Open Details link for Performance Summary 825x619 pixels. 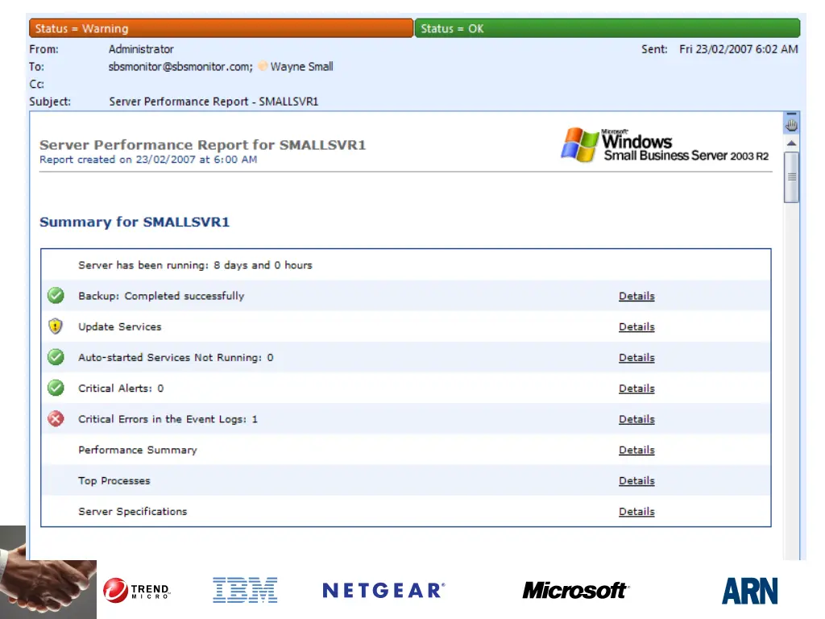(636, 450)
